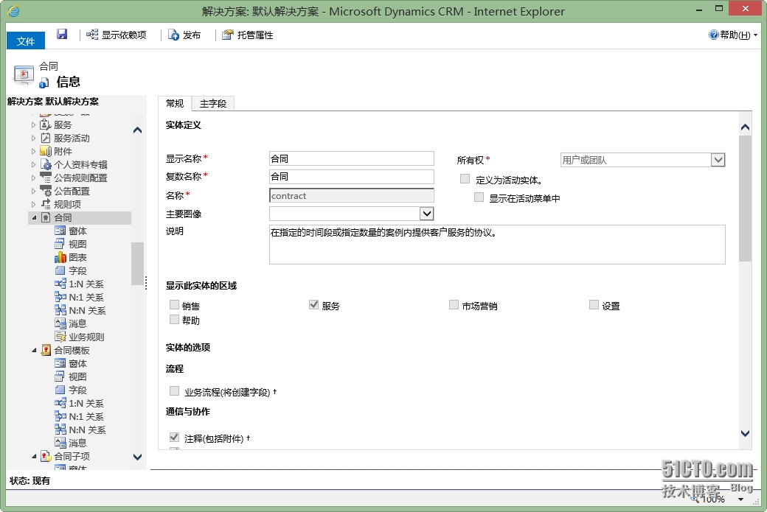Open 业务规则 icon under 合同
The height and width of the screenshot is (512, 767).
(x=60, y=336)
